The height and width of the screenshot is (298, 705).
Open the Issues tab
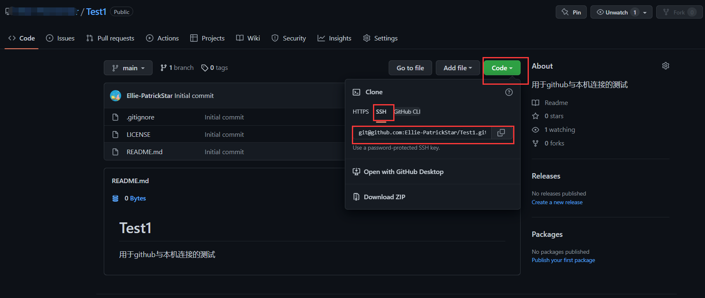click(60, 38)
